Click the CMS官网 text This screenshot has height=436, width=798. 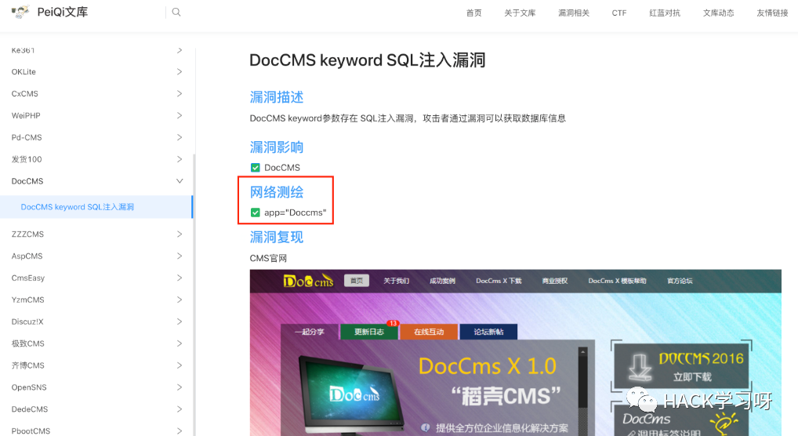[x=268, y=258]
